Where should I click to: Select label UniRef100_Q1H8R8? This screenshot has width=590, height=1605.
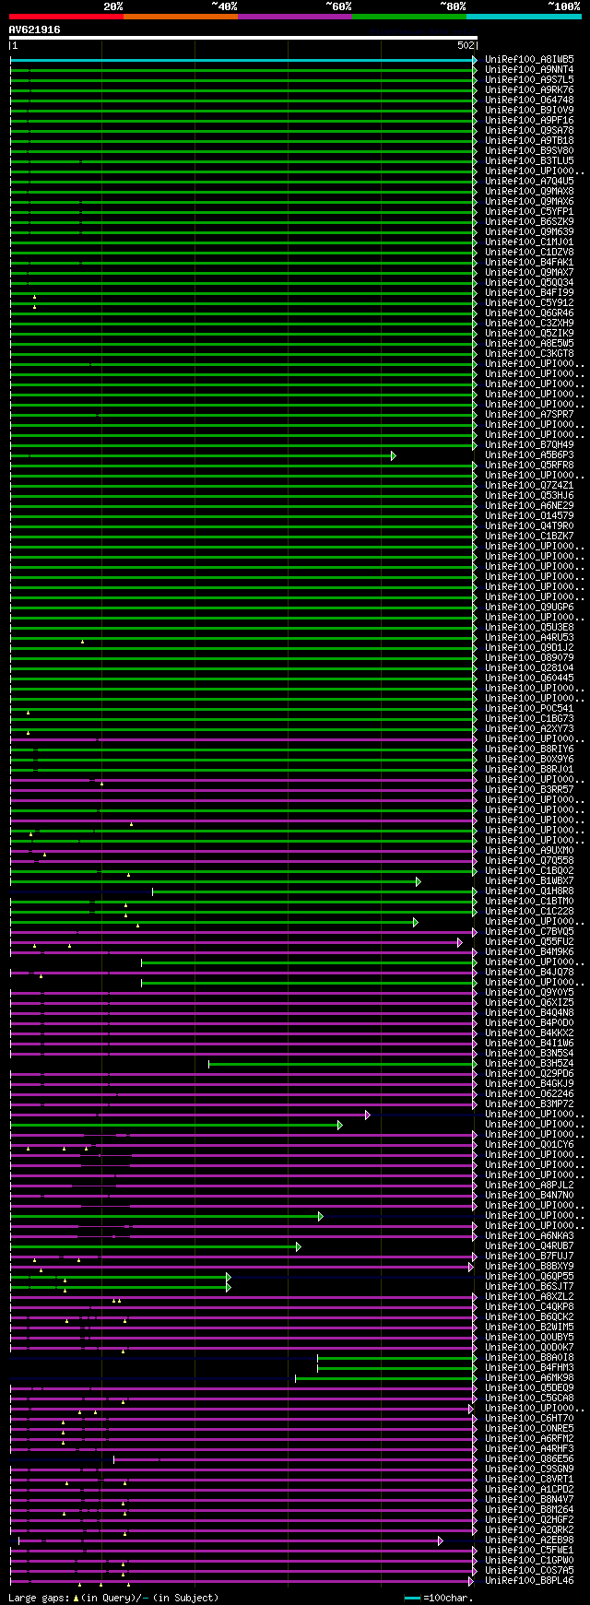(x=529, y=891)
